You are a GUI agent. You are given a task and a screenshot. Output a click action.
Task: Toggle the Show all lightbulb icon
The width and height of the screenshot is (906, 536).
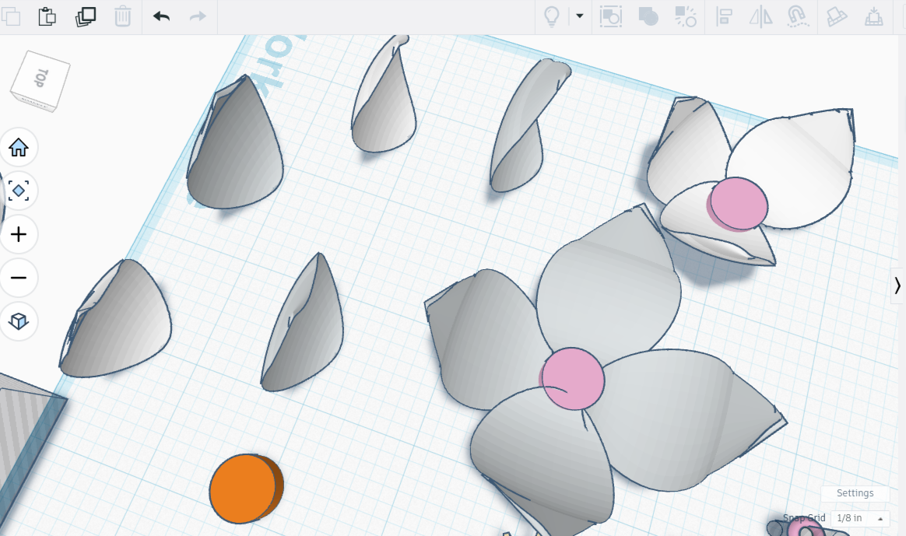552,16
